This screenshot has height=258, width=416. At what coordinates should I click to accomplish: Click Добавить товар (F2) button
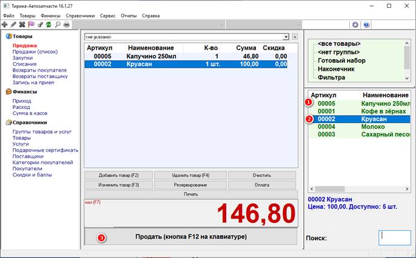(x=119, y=176)
